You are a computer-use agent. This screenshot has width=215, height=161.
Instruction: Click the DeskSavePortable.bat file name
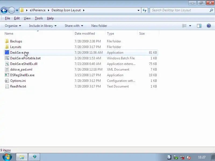point(25,58)
